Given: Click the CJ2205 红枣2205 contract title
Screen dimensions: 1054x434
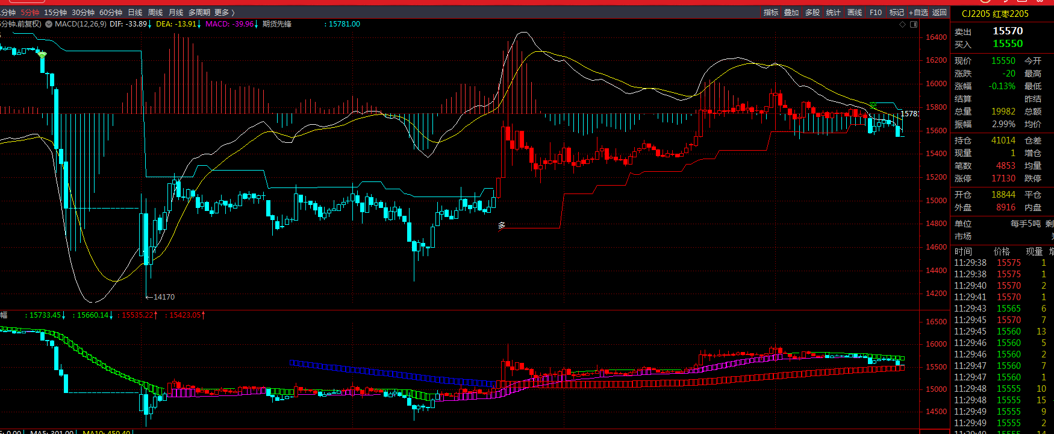Looking at the screenshot, I should point(995,14).
